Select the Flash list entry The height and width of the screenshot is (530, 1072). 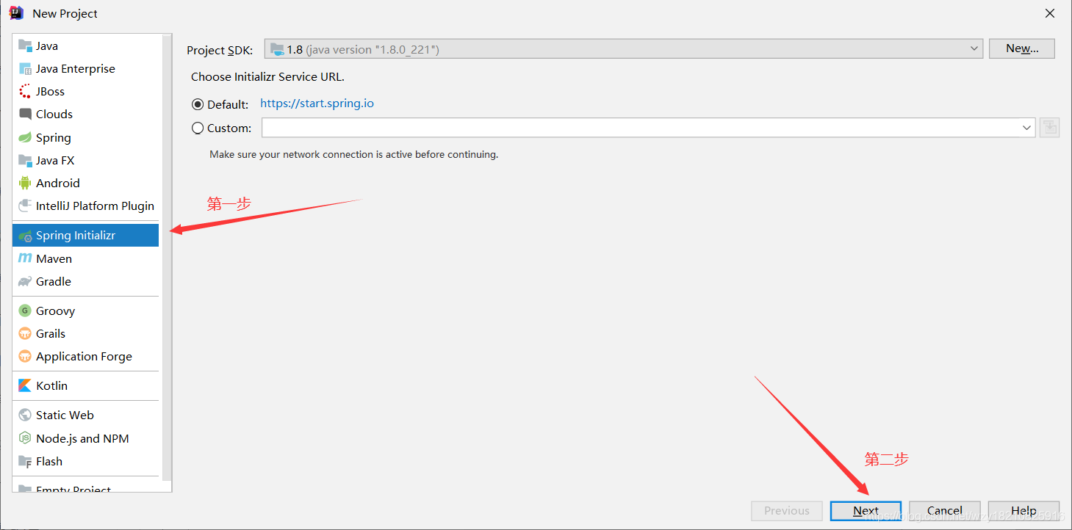coord(85,461)
